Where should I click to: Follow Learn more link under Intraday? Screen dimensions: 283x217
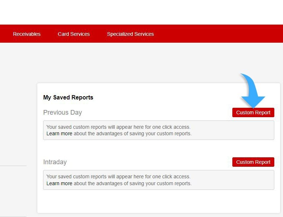pos(59,183)
